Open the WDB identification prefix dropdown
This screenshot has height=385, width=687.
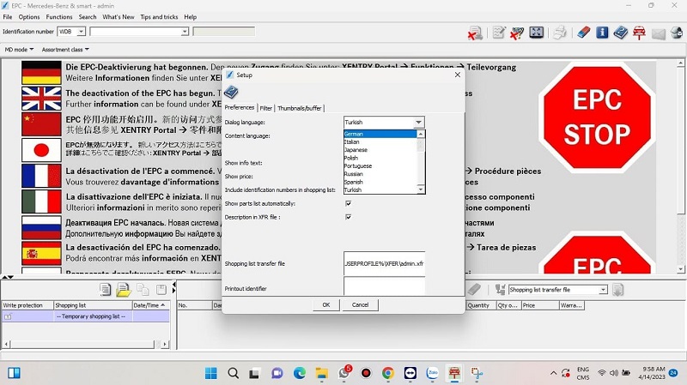tap(81, 32)
